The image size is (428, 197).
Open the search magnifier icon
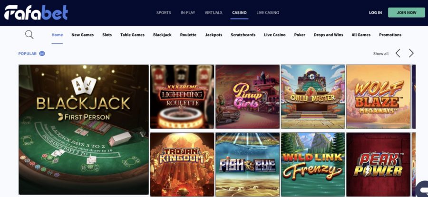[x=29, y=35]
